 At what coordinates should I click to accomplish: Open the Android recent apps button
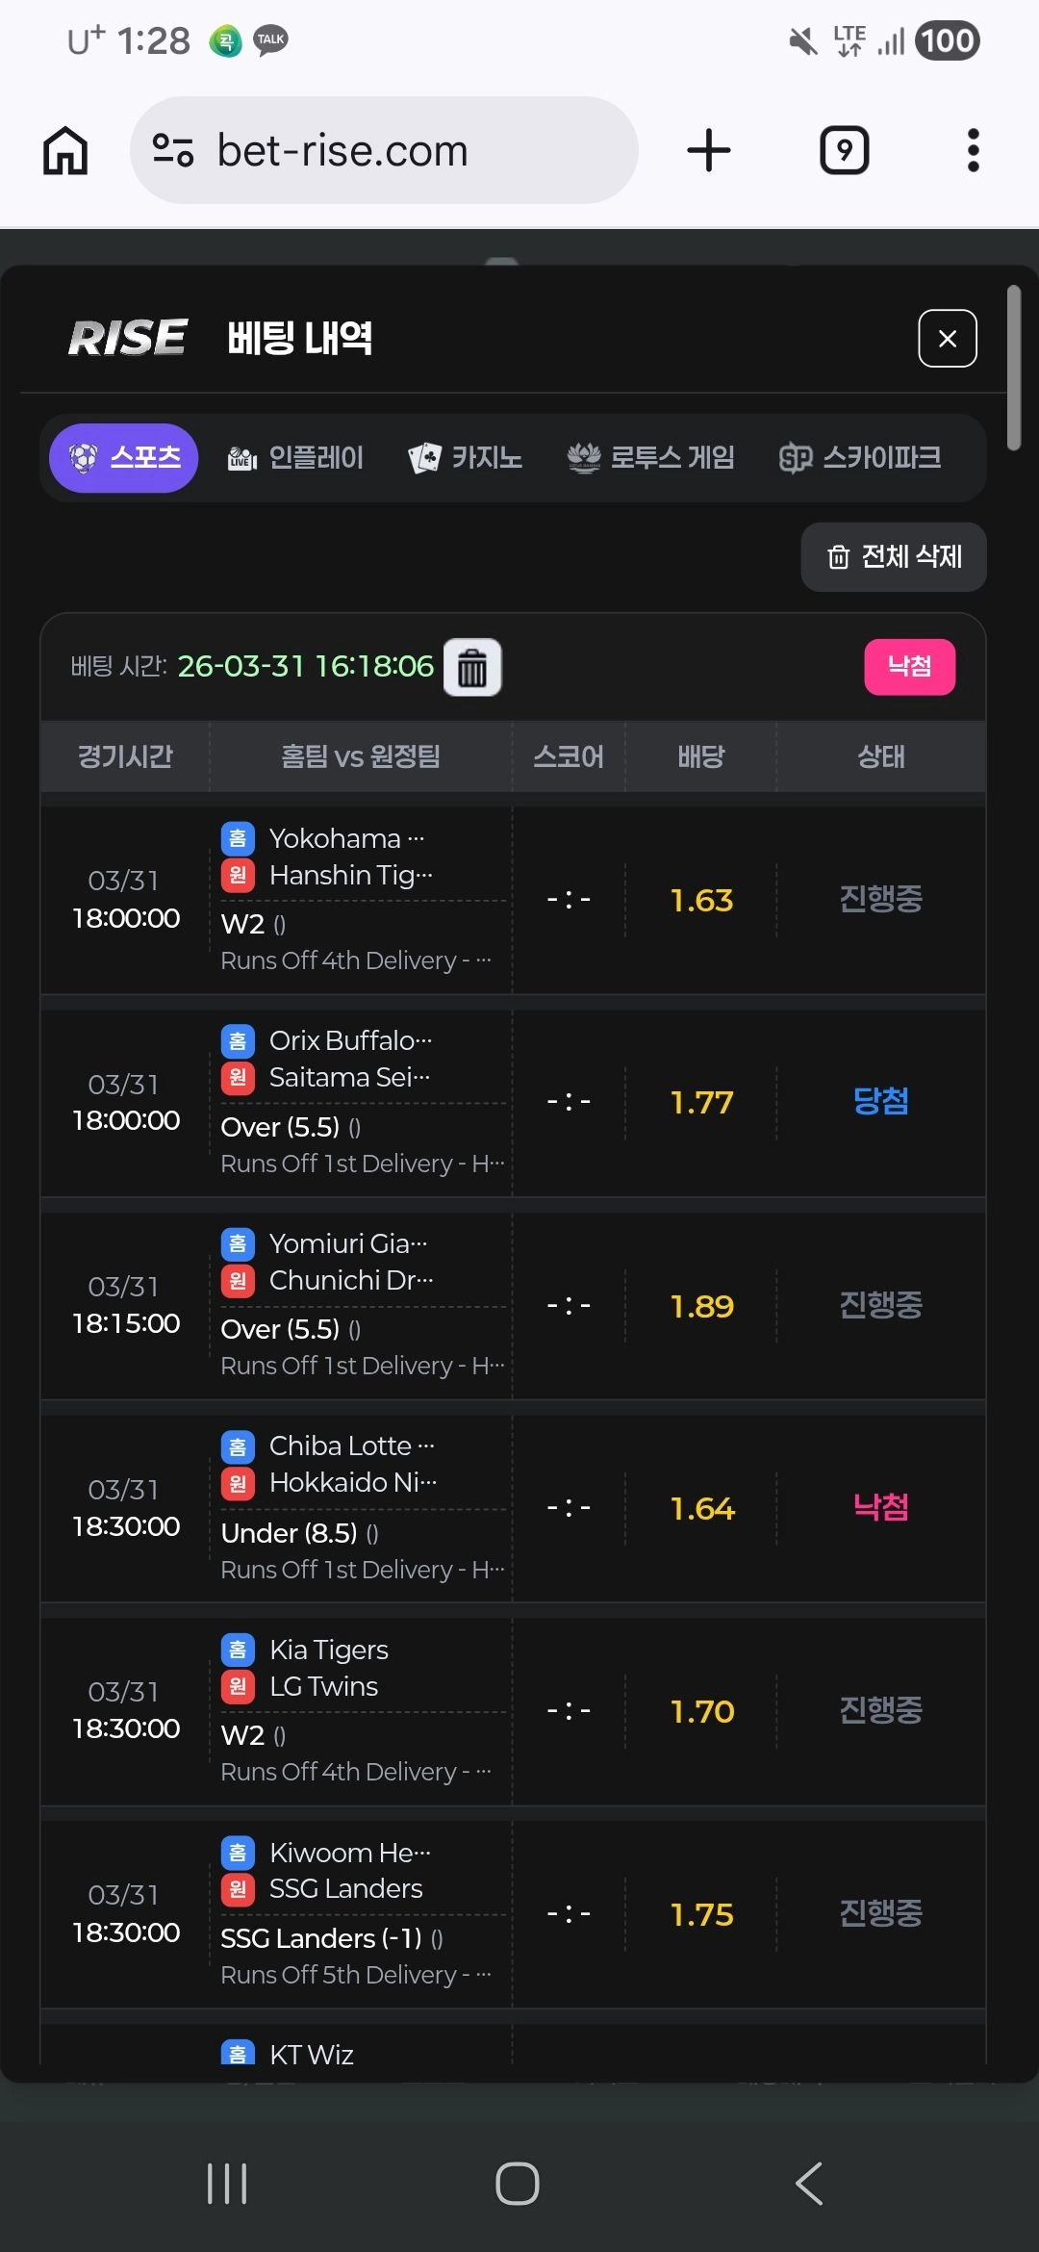coord(228,2183)
